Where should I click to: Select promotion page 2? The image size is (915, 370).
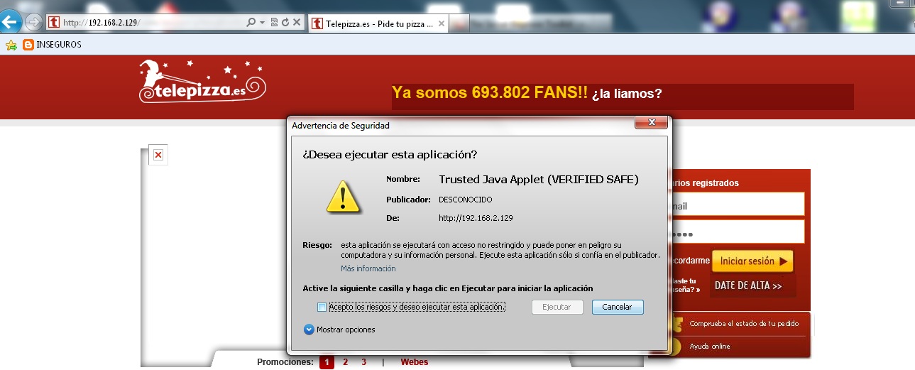pos(345,362)
